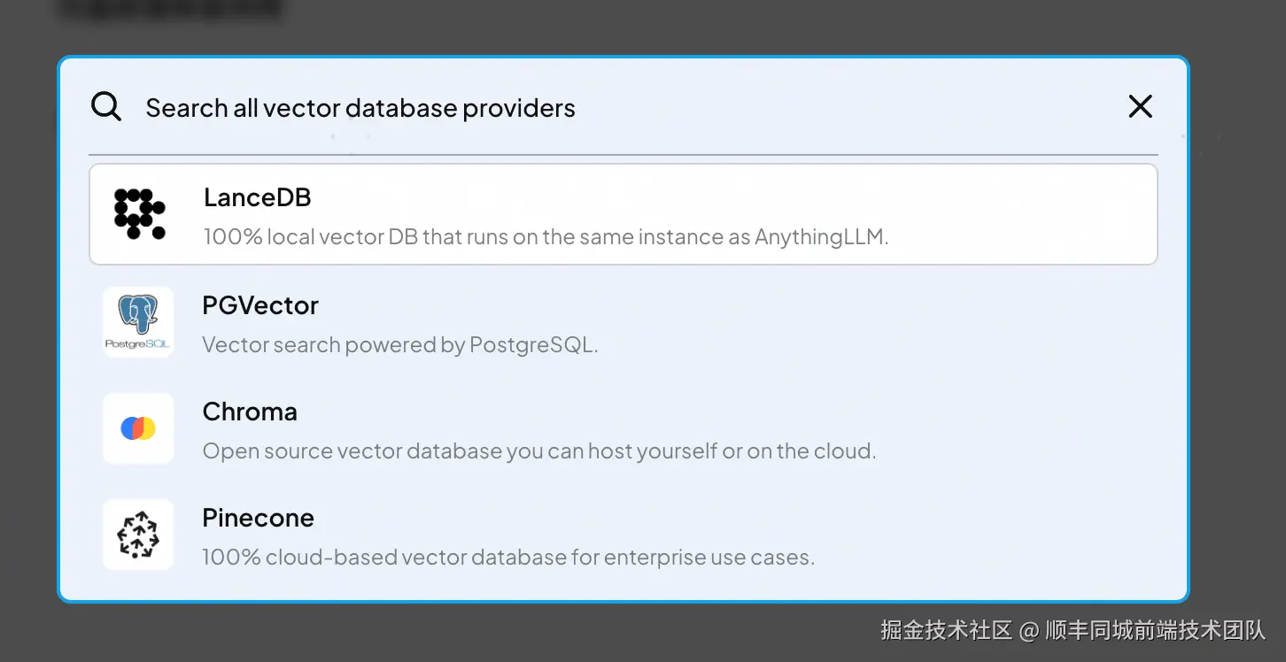Click the dimmed backdrop below the dialog
The image size is (1286, 662).
click(443, 633)
